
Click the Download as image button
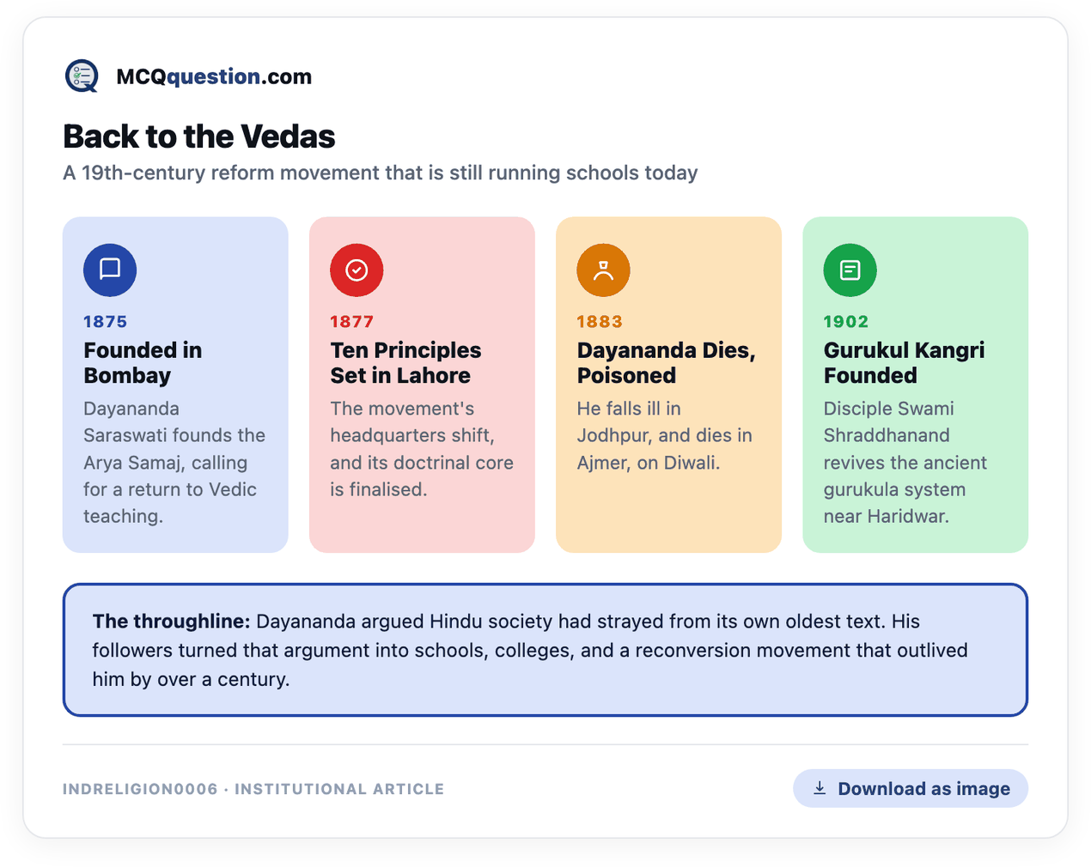pos(910,788)
